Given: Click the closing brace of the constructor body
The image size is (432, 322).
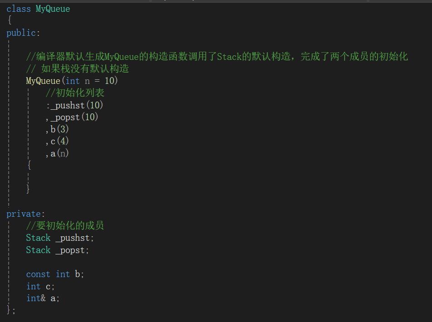Looking at the screenshot, I should click(x=28, y=189).
